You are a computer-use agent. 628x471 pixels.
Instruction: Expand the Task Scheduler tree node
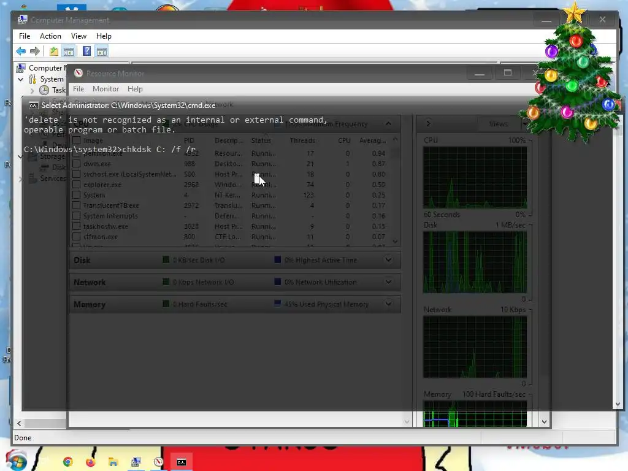coord(32,91)
